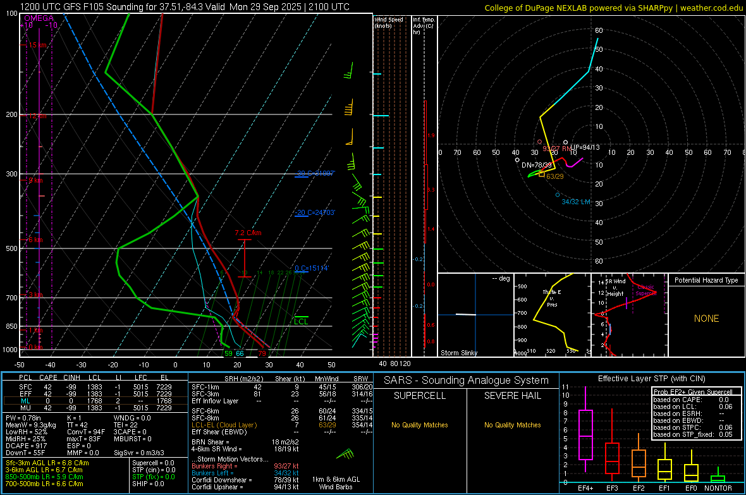Click the Corfidi Upshear = 94/13 kt line

point(245,487)
